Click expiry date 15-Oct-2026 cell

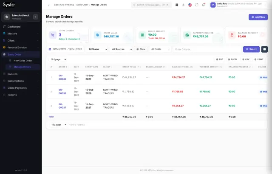tap(90, 92)
